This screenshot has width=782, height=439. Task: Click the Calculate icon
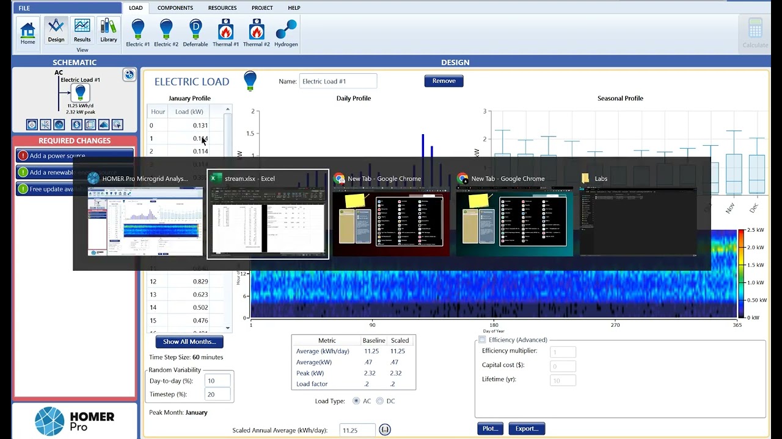pyautogui.click(x=755, y=33)
